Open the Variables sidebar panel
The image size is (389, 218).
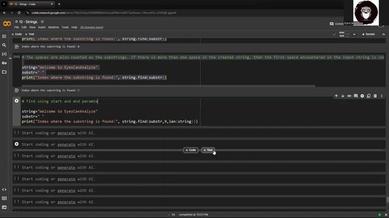point(4,54)
